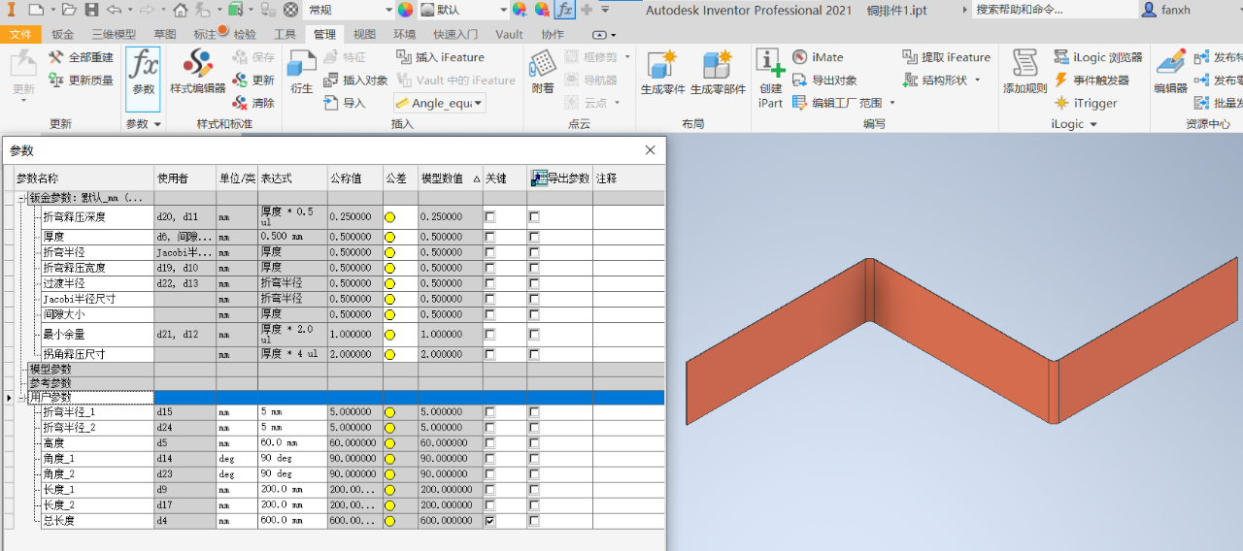The width and height of the screenshot is (1243, 551).
Task: Click the fx parameters icon in quick access toolbar
Action: tap(564, 10)
